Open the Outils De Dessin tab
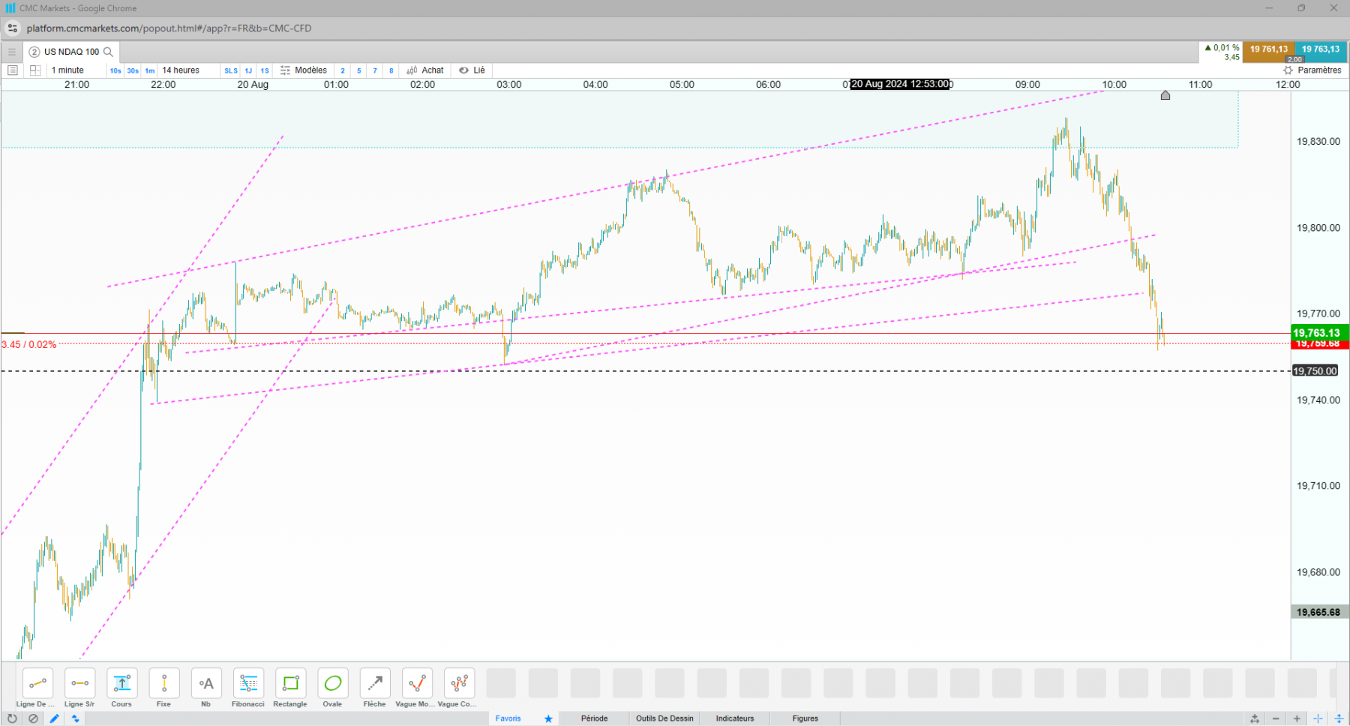 pyautogui.click(x=665, y=718)
